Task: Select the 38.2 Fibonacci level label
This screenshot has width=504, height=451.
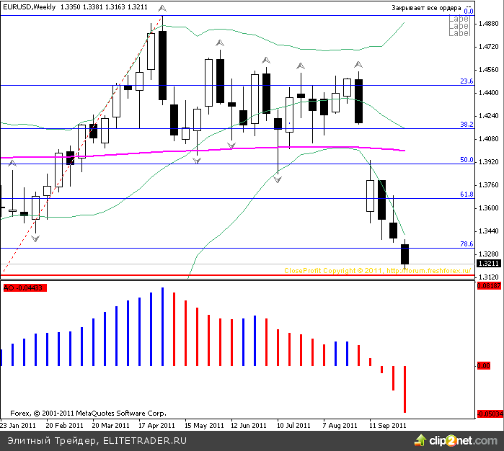Action: (x=466, y=125)
